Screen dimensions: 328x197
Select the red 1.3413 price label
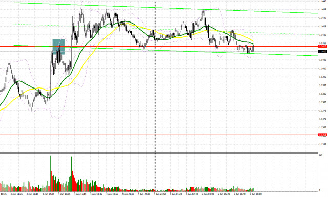pyautogui.click(x=322, y=46)
